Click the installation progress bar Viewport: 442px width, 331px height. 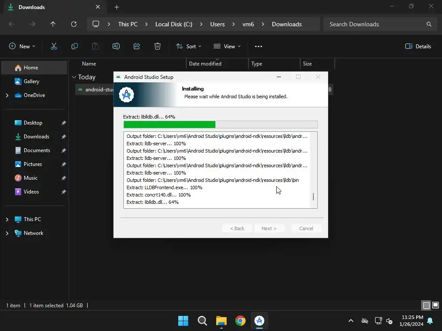tap(221, 125)
